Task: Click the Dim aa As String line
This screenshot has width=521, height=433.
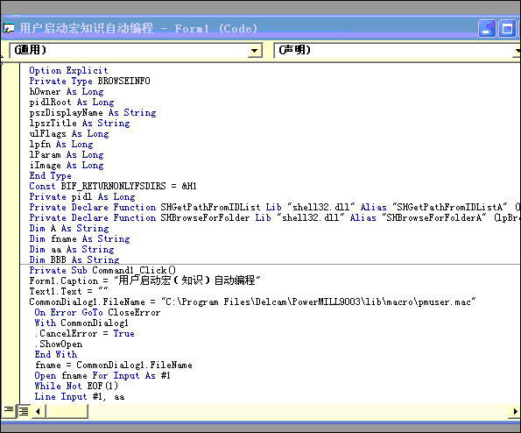Action: click(x=72, y=250)
